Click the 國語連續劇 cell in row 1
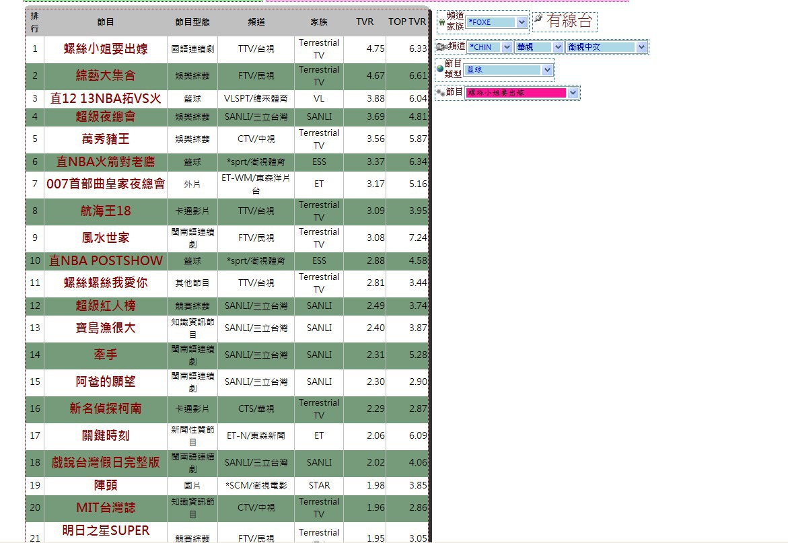788x543 pixels. coord(192,48)
